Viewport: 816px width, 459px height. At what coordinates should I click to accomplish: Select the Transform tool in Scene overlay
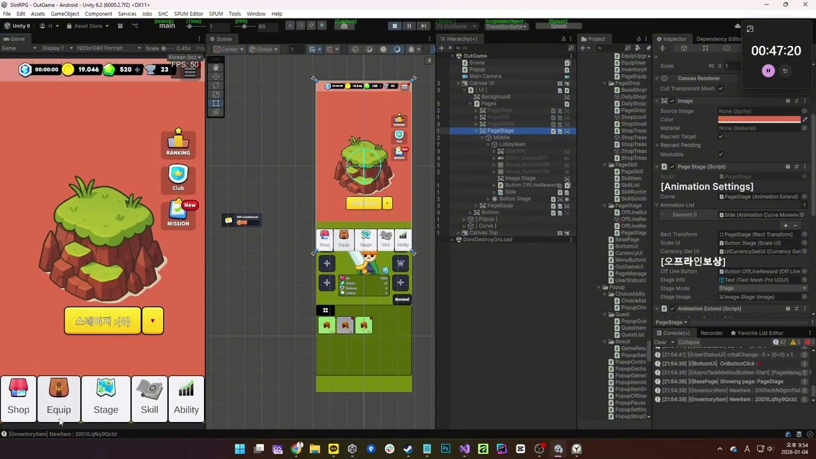pyautogui.click(x=216, y=112)
